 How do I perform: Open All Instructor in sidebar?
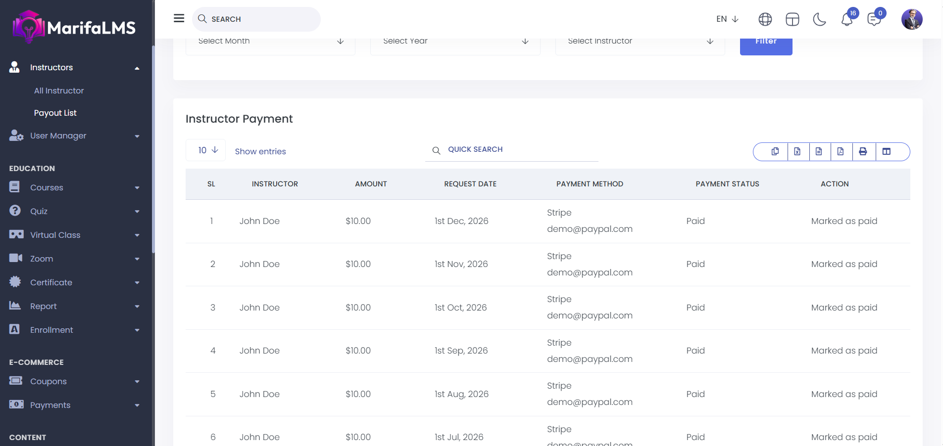pos(59,91)
